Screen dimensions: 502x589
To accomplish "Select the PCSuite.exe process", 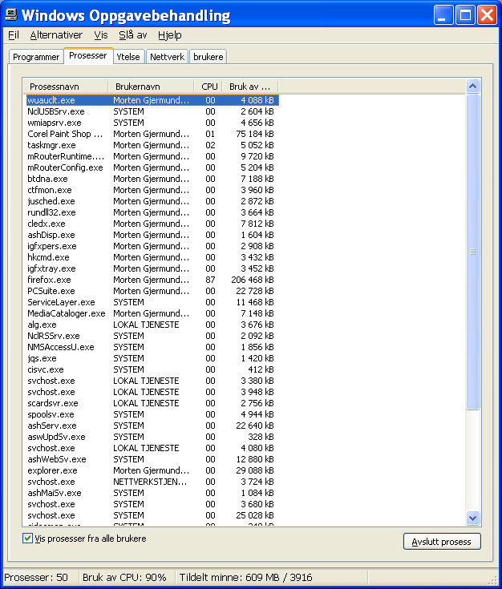I will [x=152, y=291].
